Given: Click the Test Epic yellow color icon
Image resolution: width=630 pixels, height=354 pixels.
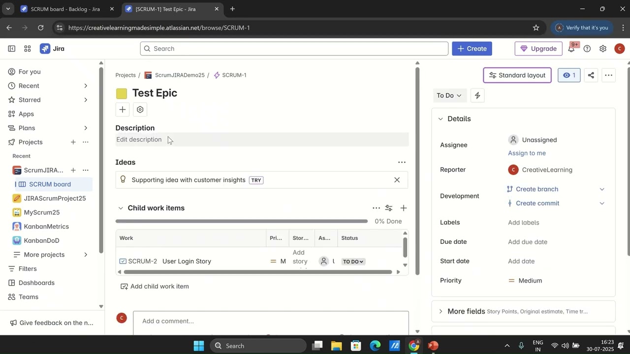Looking at the screenshot, I should click(x=122, y=93).
